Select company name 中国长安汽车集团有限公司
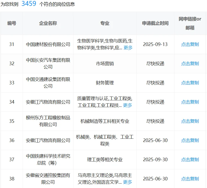The width and height of the screenshot is (207, 188). 48,63
